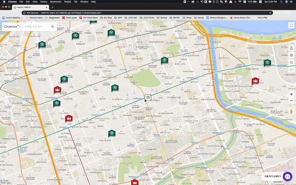Select the green marker just below Sinnonhyeon station

pos(57,103)
